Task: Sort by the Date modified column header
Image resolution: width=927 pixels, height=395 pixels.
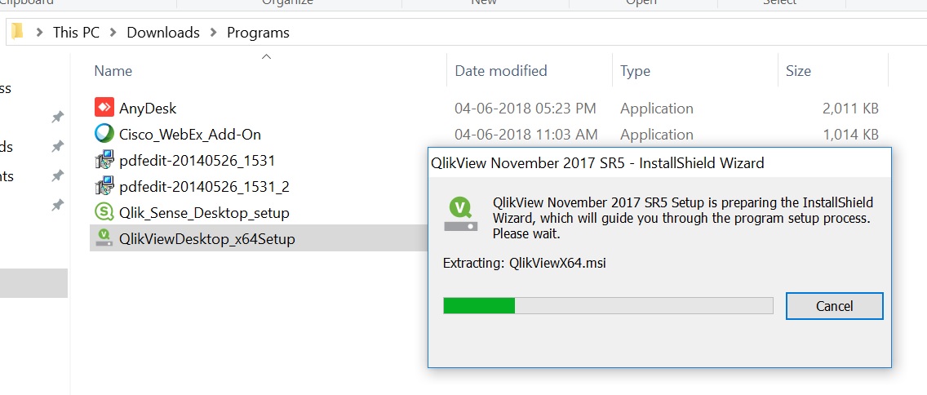Action: (501, 71)
